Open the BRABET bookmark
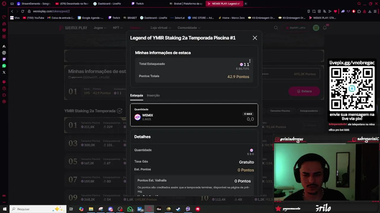Image resolution: width=380 pixels, height=213 pixels. (x=130, y=18)
